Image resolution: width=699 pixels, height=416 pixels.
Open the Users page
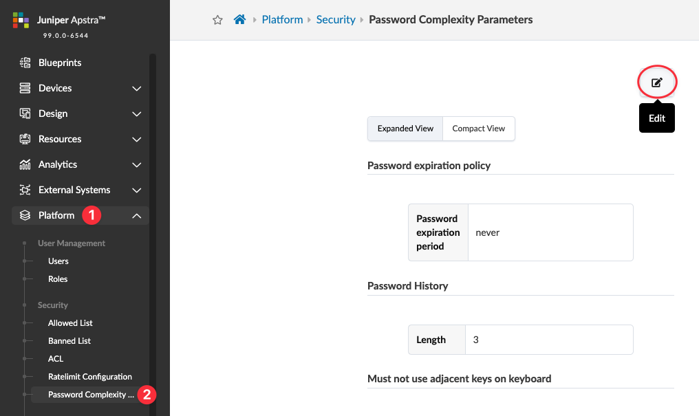[58, 261]
